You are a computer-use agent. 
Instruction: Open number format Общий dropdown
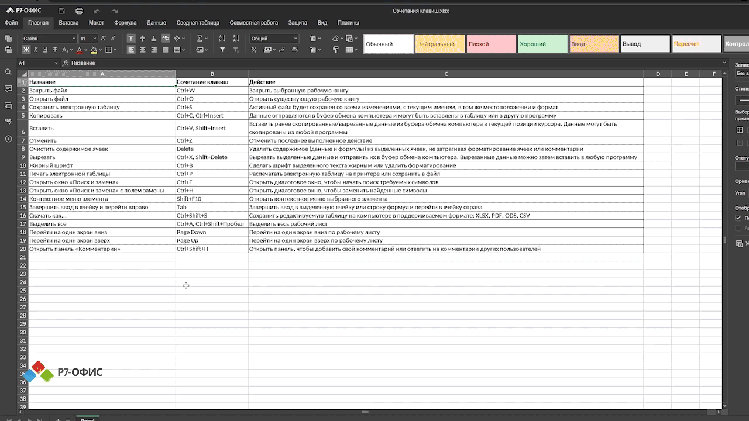[296, 39]
